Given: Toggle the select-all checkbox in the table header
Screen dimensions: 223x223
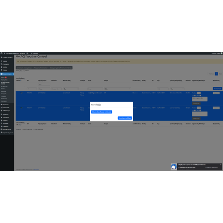Looking at the screenshot, I should tap(21, 80).
